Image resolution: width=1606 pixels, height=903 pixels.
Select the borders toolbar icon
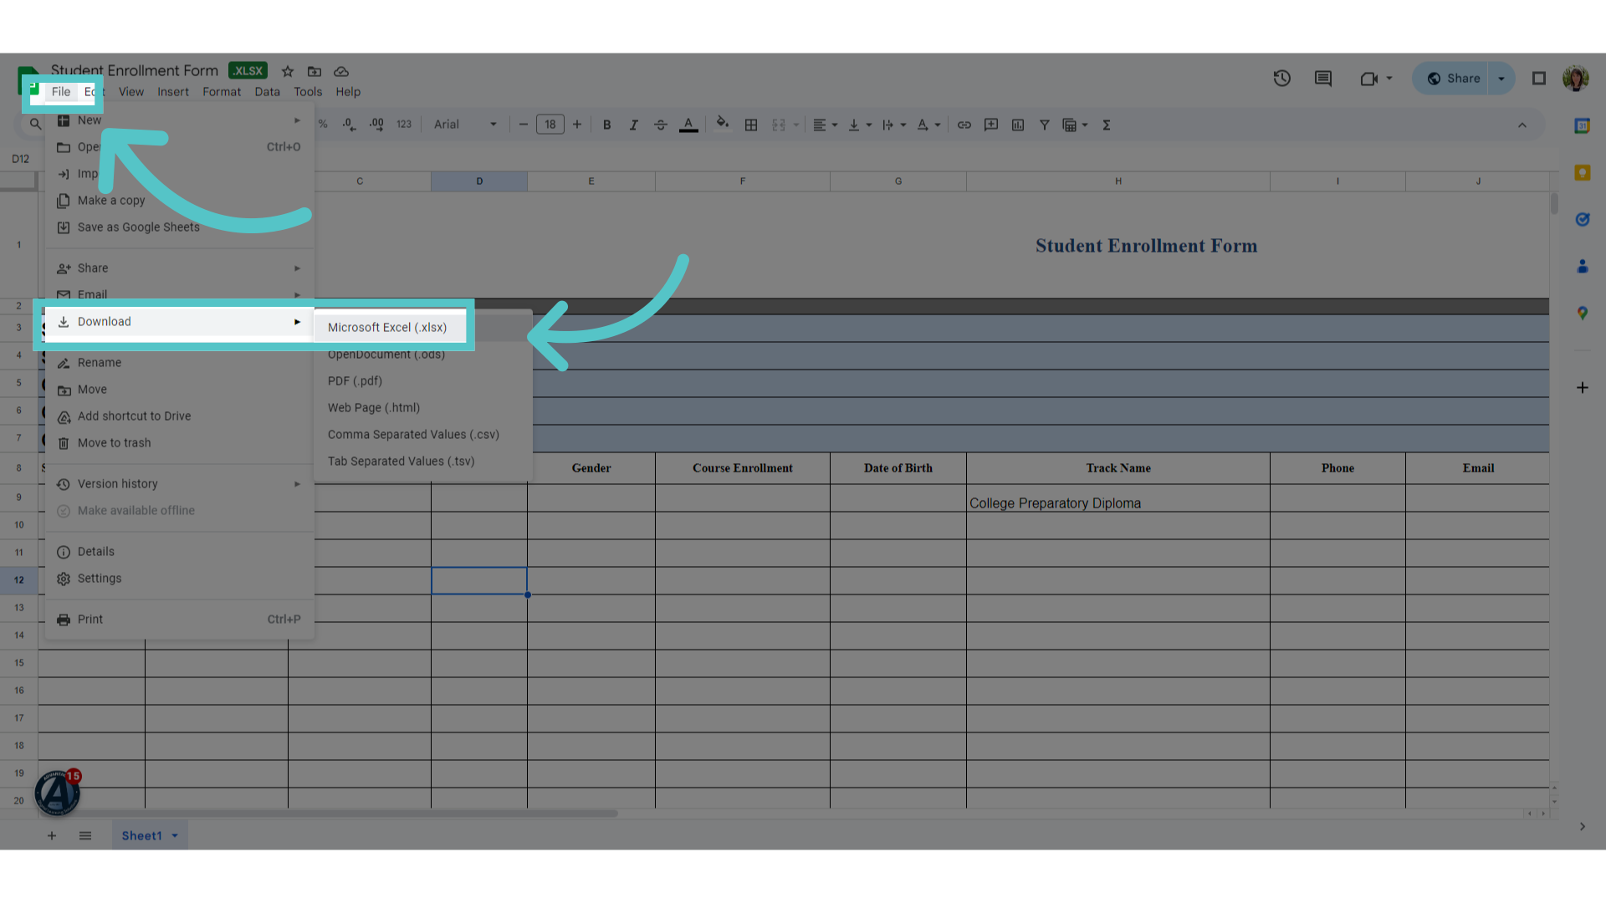pos(751,125)
